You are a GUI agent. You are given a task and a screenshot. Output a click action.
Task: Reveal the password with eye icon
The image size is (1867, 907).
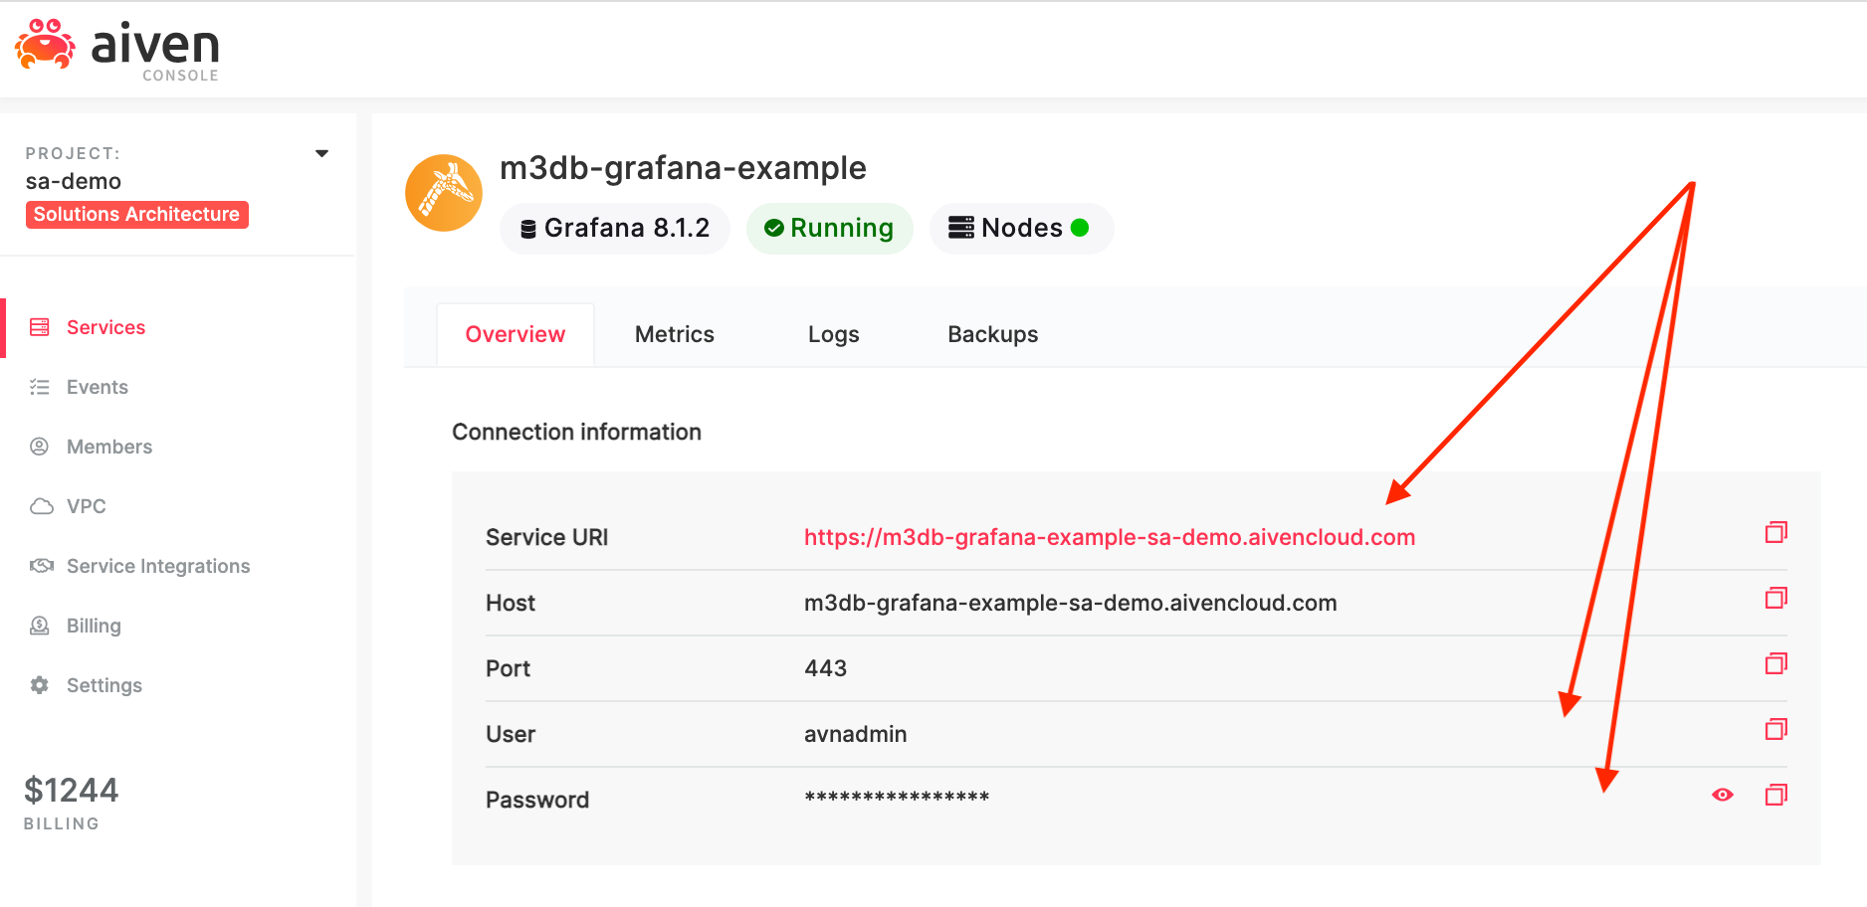point(1723,795)
